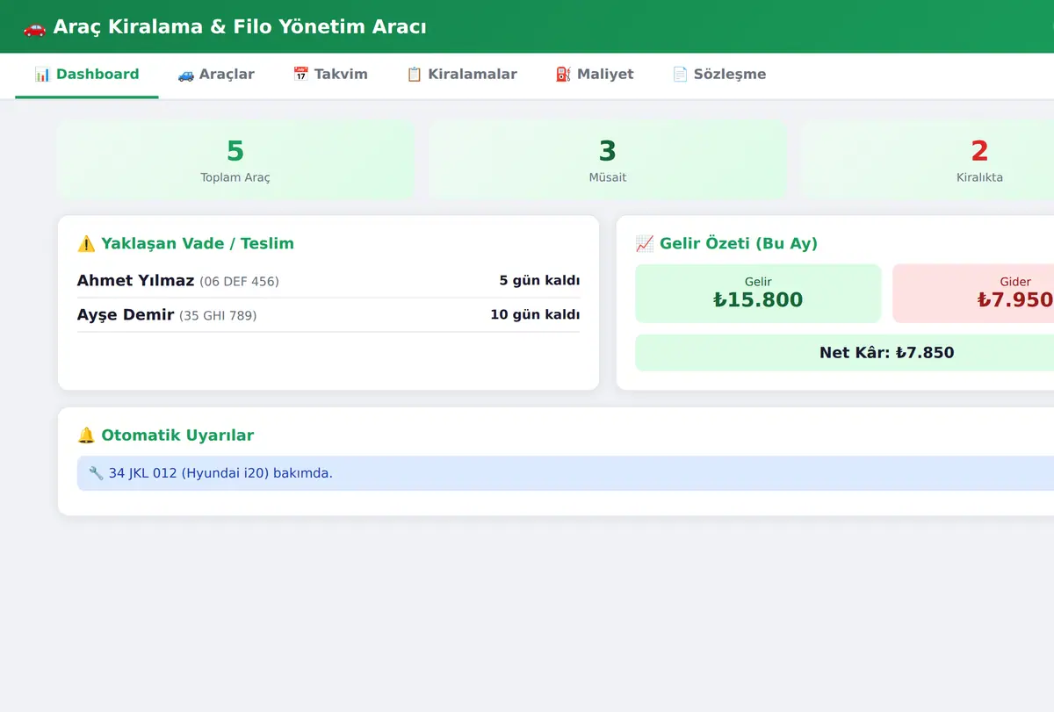Click the clipboard icon on Kiralamalar tab
Screen dimensions: 1054x712
[414, 75]
